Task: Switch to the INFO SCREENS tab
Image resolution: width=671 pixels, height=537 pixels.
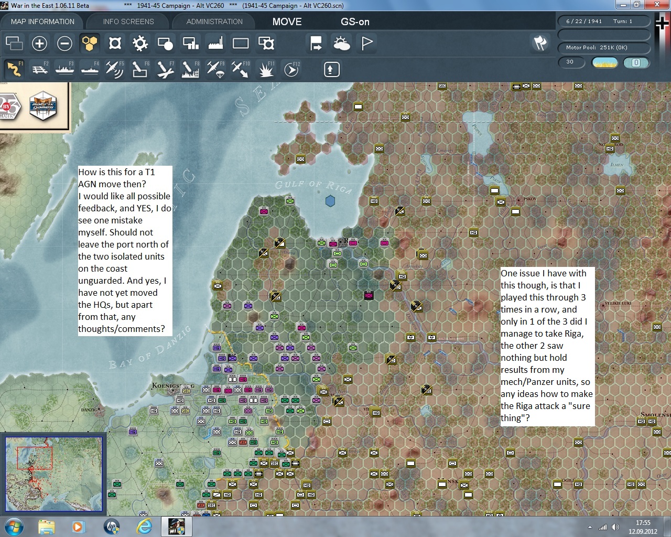Action: pyautogui.click(x=128, y=22)
